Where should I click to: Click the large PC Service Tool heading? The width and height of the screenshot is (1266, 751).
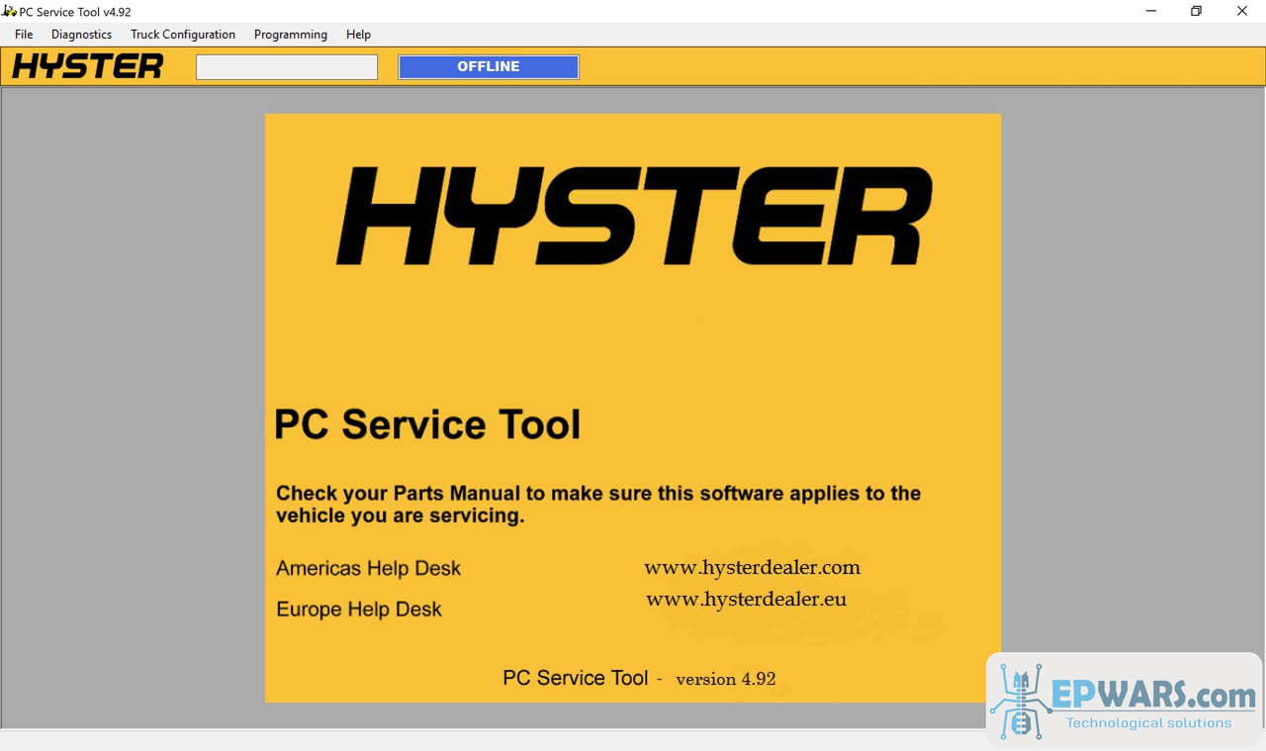click(x=427, y=423)
